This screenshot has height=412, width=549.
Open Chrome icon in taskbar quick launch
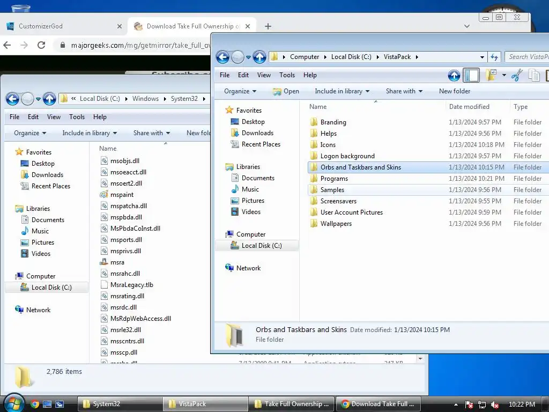pyautogui.click(x=34, y=404)
